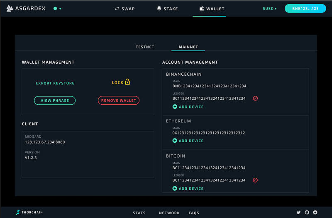Click the green network status dot

pos(55,8)
